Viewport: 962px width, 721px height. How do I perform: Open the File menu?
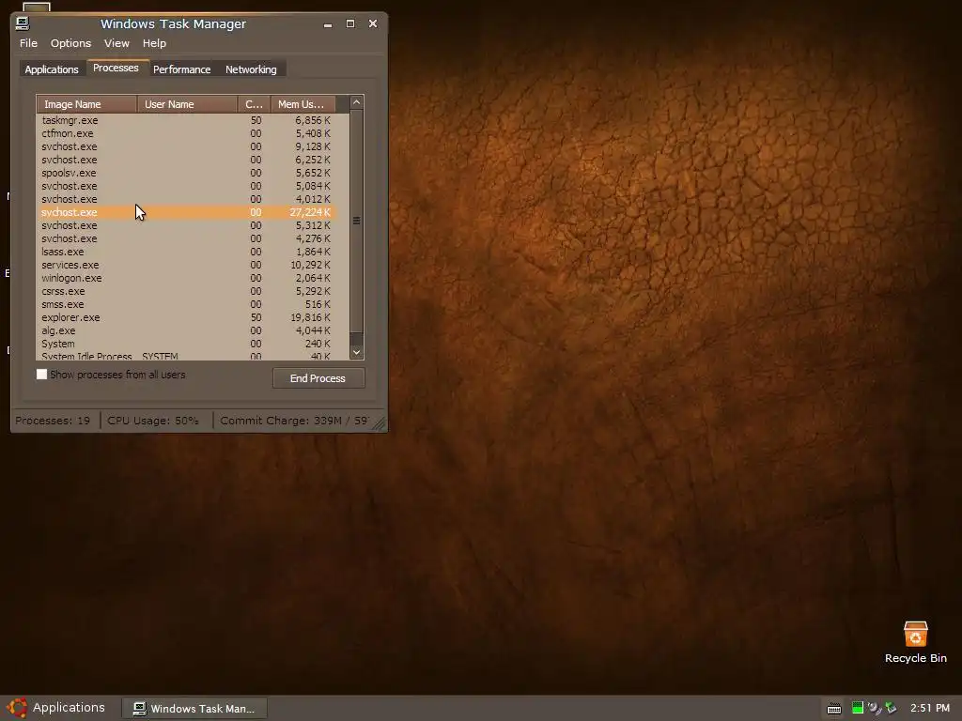(x=28, y=43)
